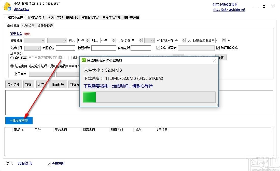
Task: Toggle the 跳过 checkbox
Action: point(70,58)
